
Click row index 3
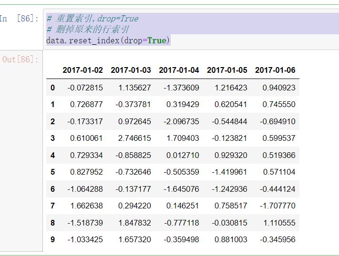(52, 138)
